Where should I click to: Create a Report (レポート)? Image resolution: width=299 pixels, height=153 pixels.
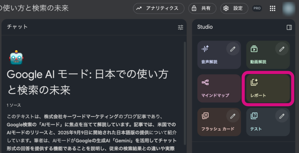268,89
